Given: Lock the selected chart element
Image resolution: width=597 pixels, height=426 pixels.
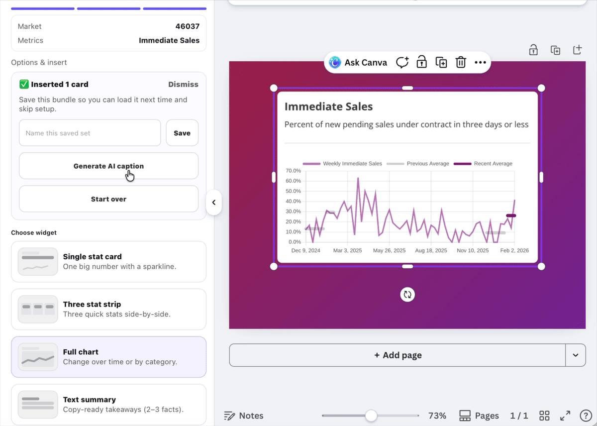Looking at the screenshot, I should pyautogui.click(x=421, y=62).
